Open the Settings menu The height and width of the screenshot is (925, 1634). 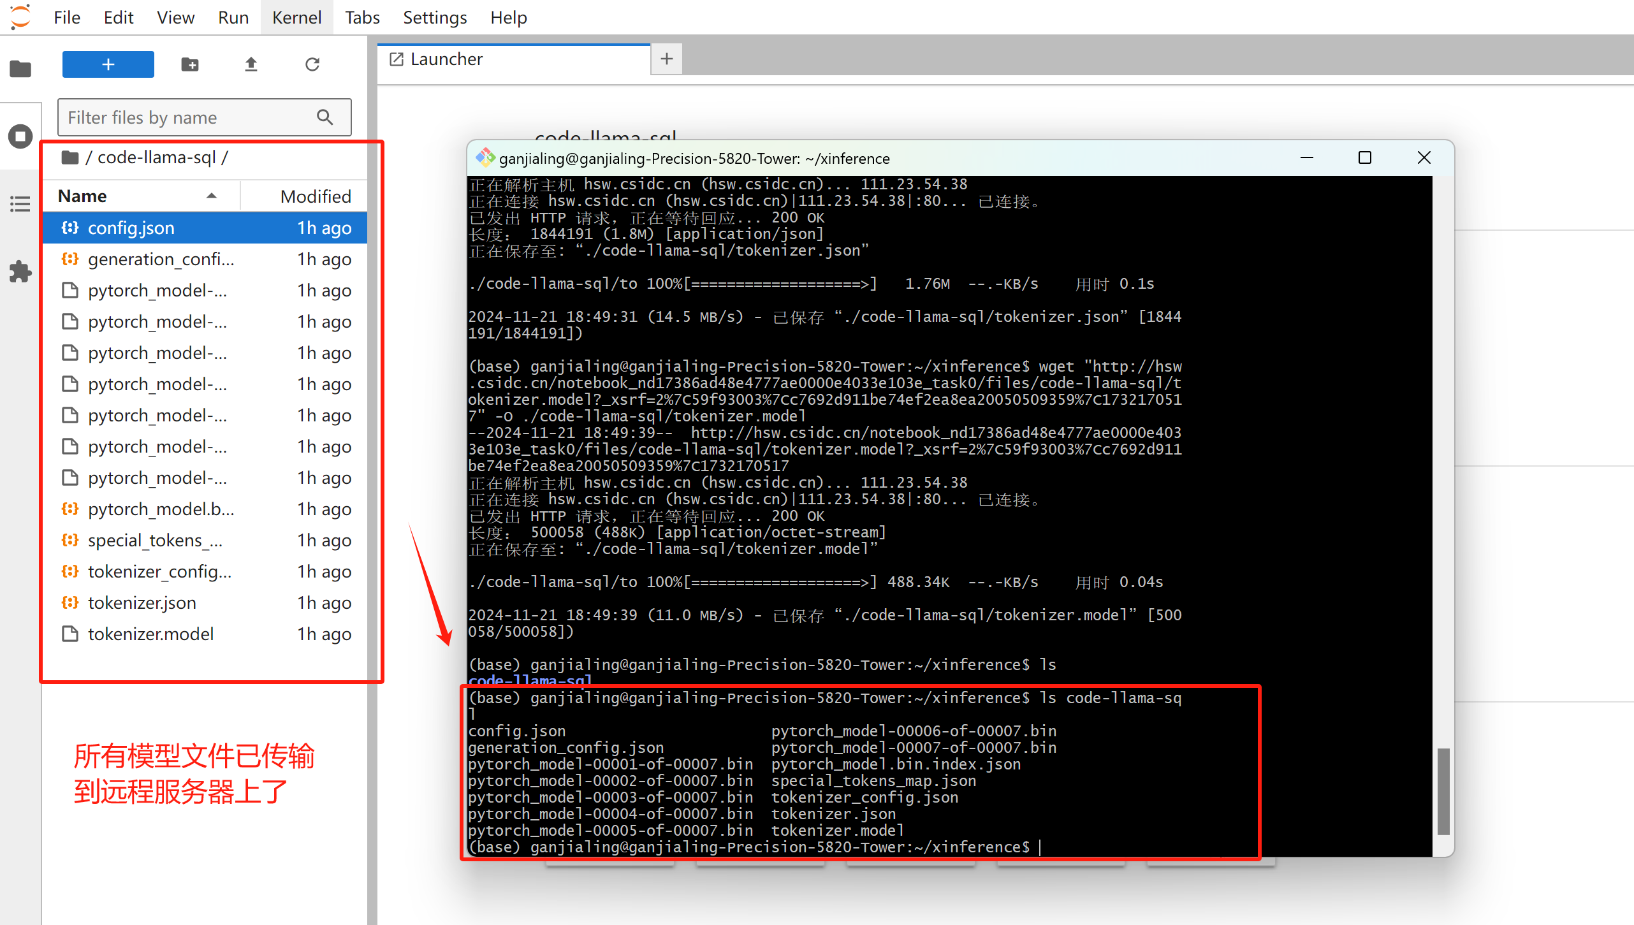[435, 17]
